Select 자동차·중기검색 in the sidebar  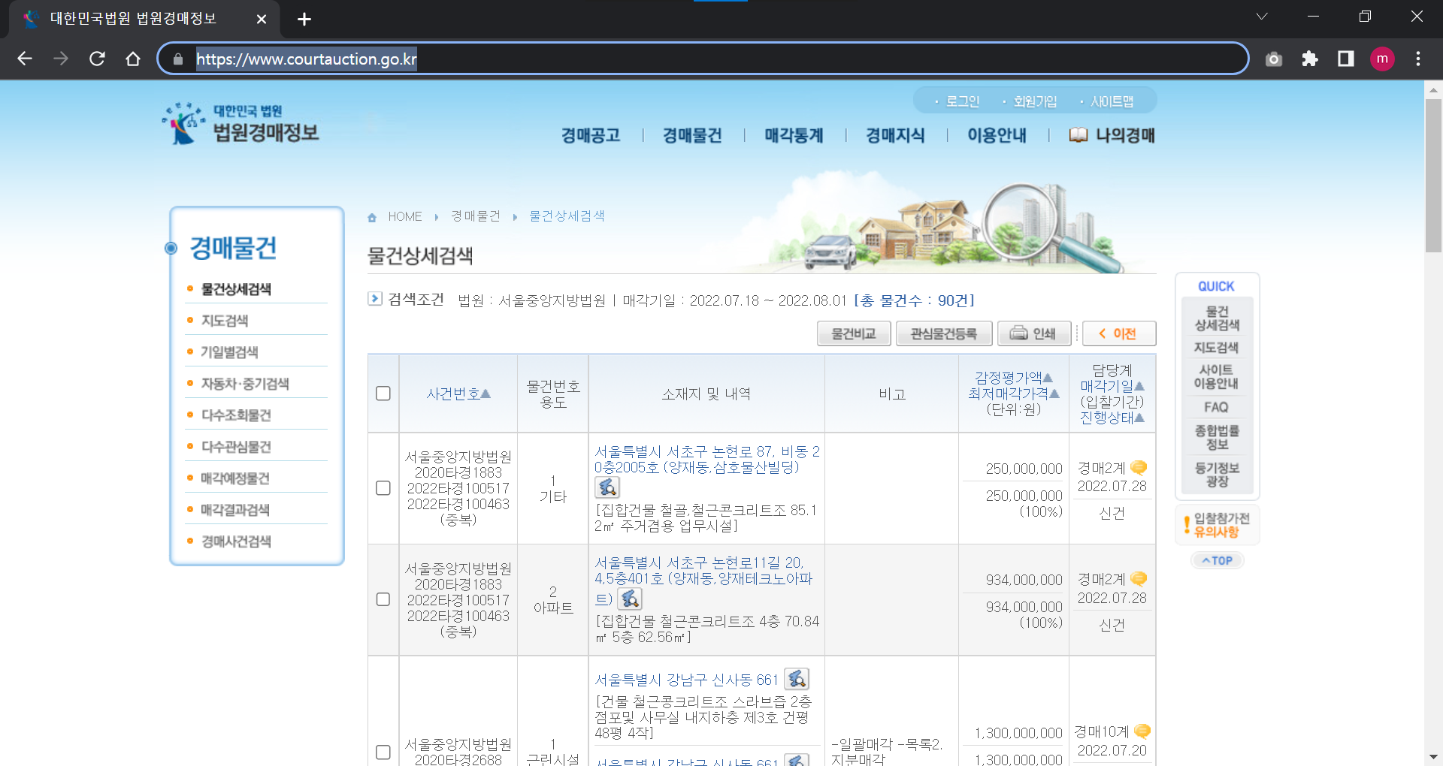(245, 384)
